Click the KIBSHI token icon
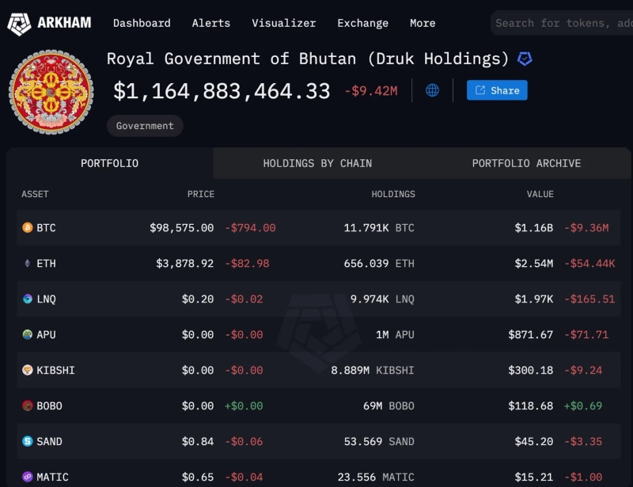633x487 pixels. 28,371
